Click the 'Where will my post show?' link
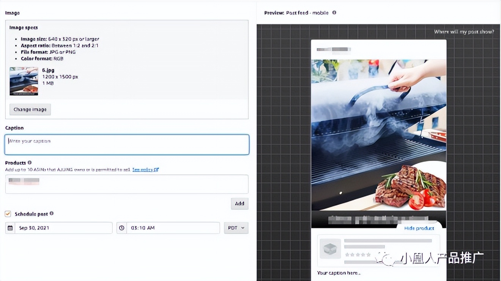501x281 pixels. 464,32
